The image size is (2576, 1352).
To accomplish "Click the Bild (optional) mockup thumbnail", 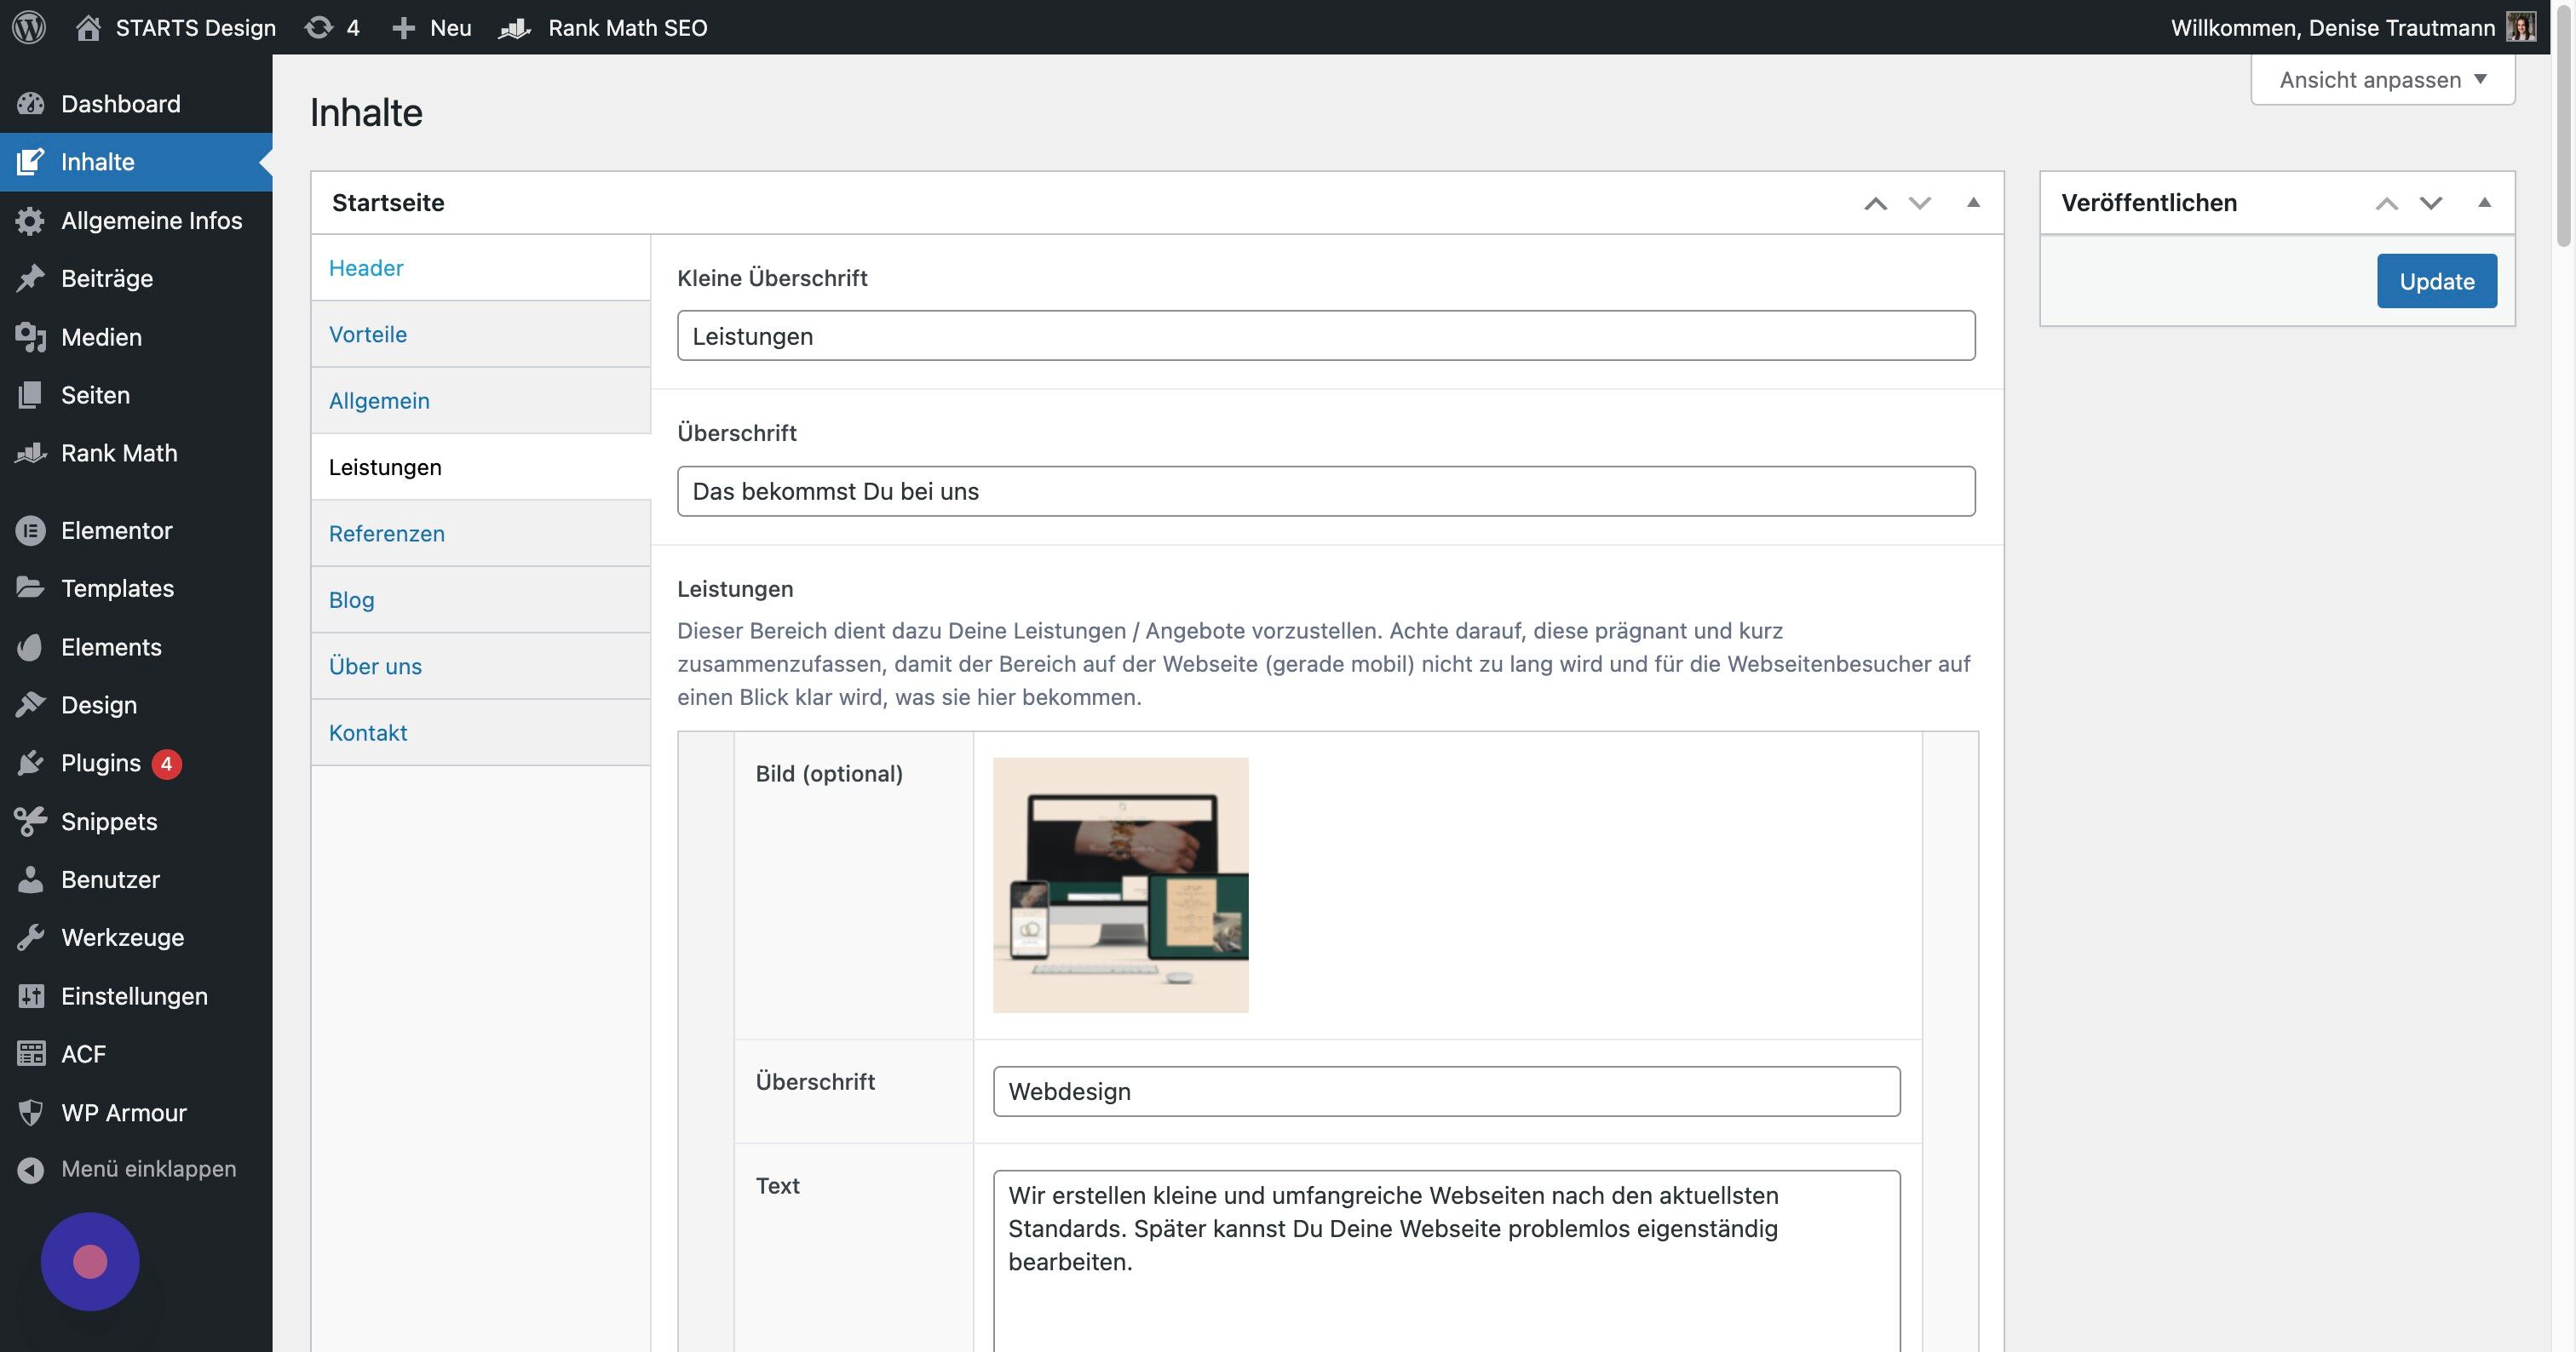I will [x=1120, y=885].
